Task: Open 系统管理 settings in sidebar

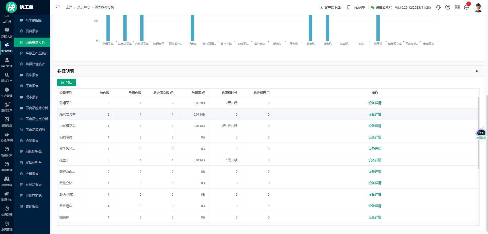Action: point(7,226)
